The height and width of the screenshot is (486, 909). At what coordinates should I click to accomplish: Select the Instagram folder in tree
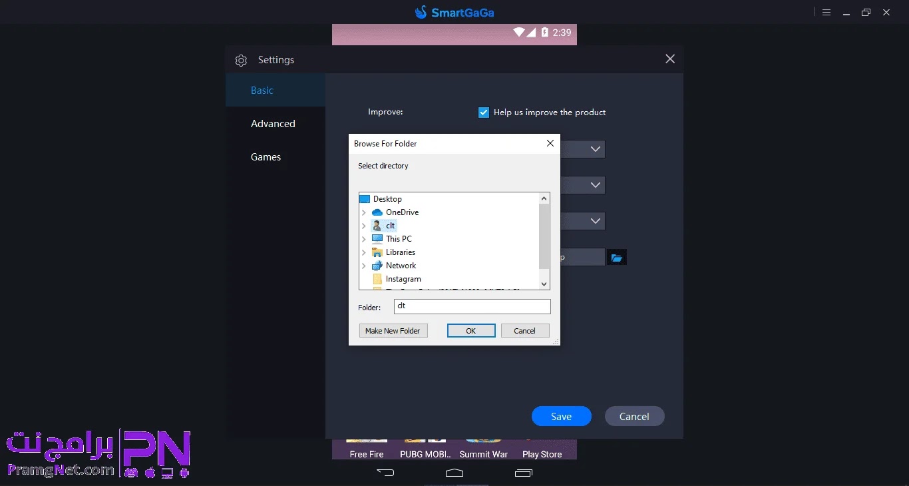tap(403, 279)
